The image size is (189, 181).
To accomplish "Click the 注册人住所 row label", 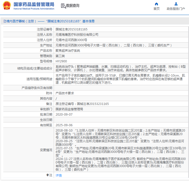I will (x=45, y=40).
